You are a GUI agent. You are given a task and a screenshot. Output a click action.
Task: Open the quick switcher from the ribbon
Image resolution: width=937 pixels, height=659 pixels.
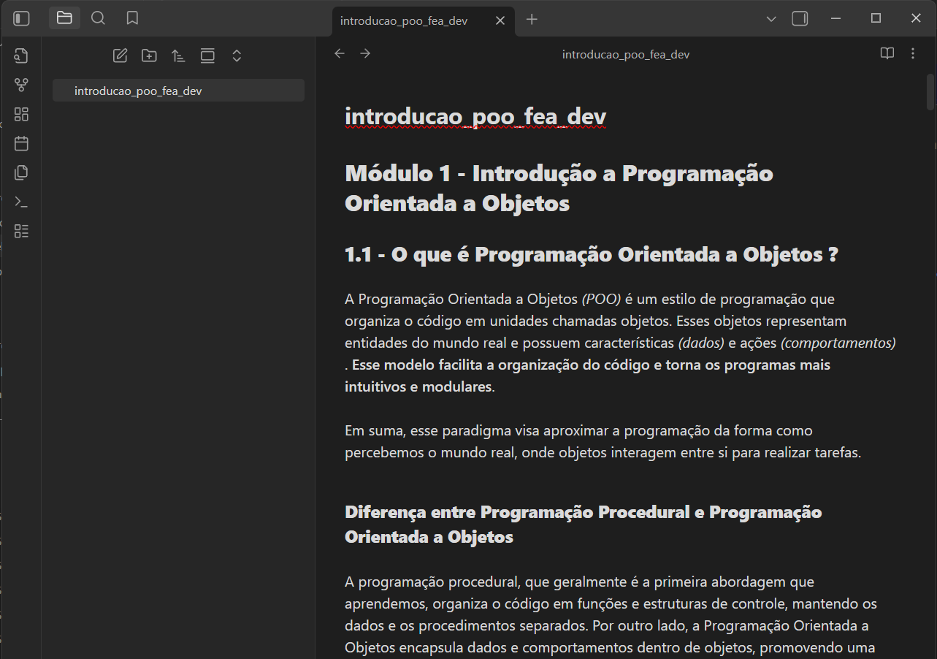pos(21,56)
